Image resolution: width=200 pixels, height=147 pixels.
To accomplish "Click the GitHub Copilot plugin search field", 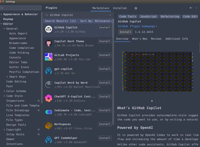I will point(78,15).
